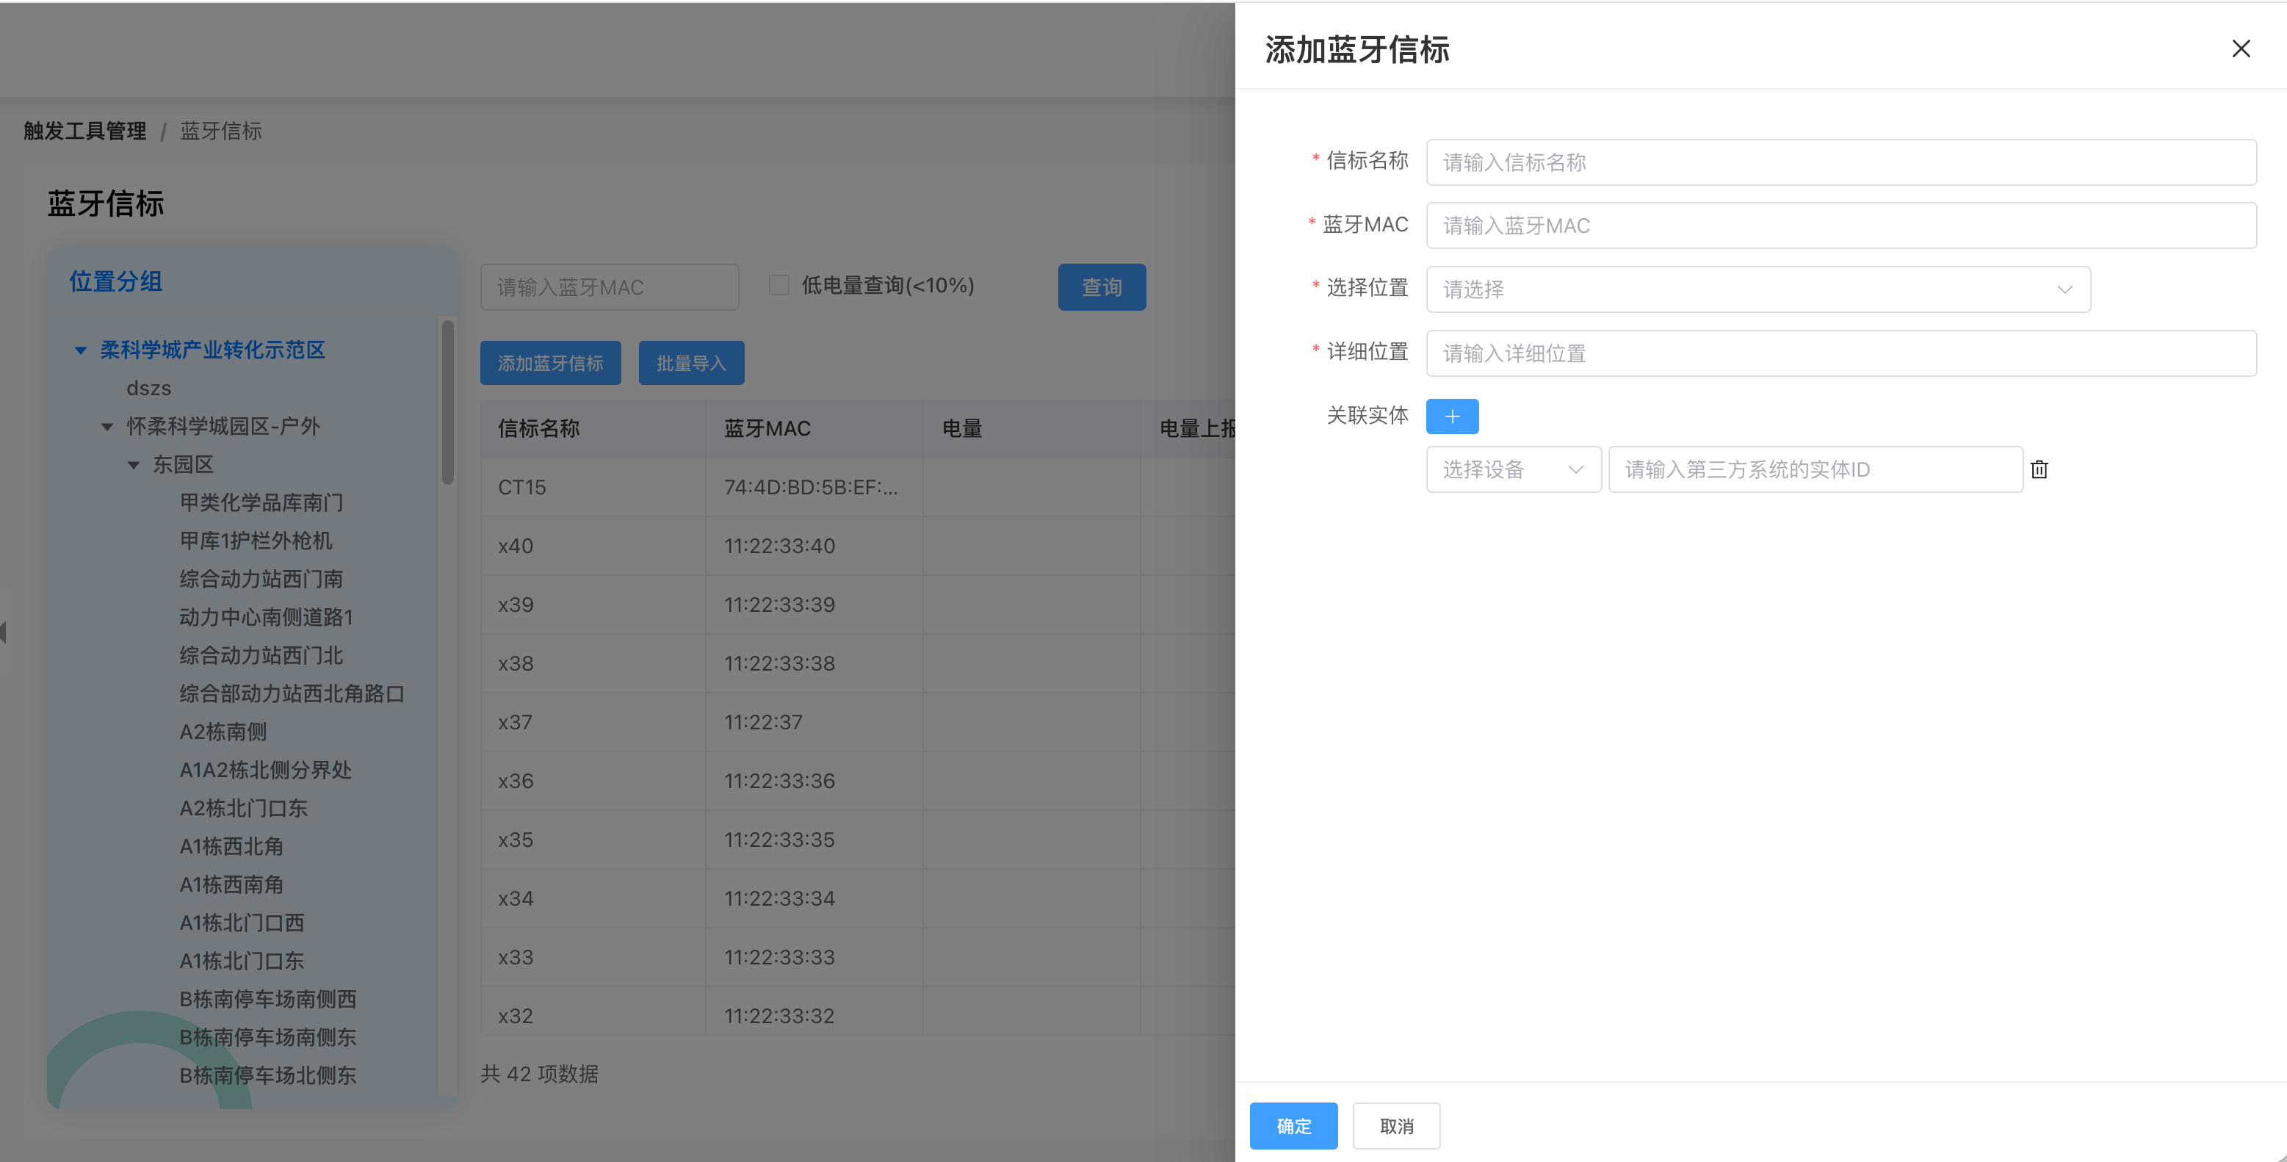Select A1栋西南角 in the tree

point(231,884)
